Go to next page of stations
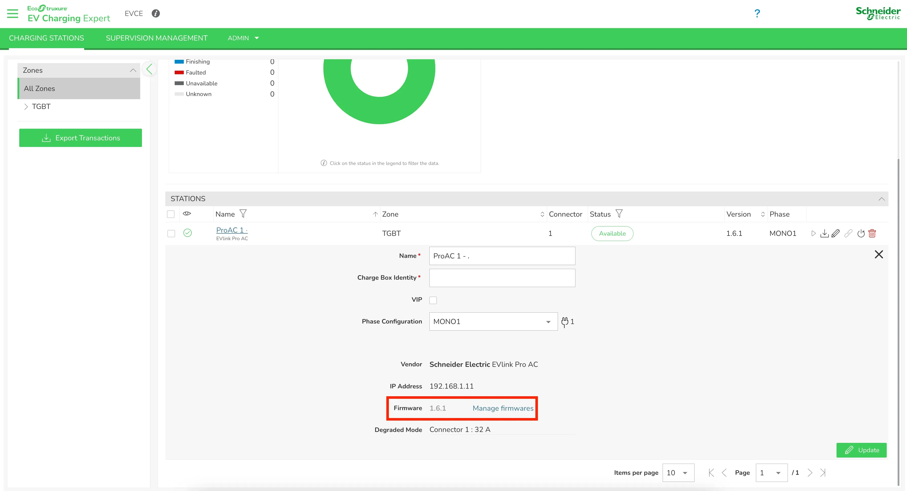This screenshot has height=491, width=907. click(x=810, y=473)
